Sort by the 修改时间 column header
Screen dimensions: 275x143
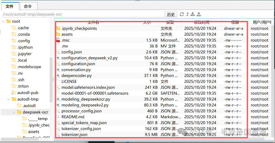coord(202,22)
